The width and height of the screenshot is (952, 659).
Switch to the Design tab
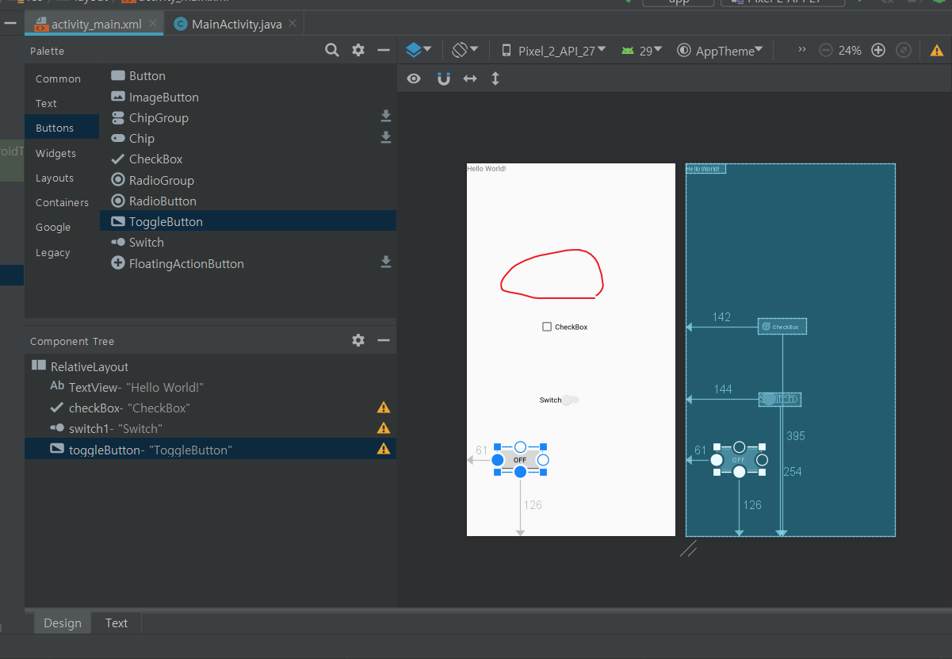63,623
